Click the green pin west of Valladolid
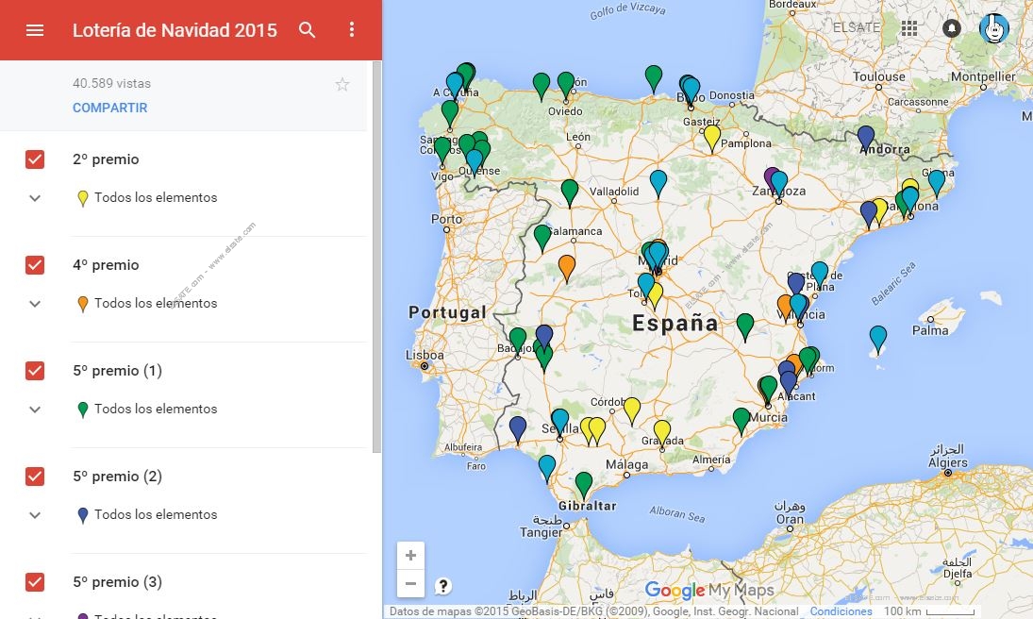1033x619 pixels. (x=570, y=192)
